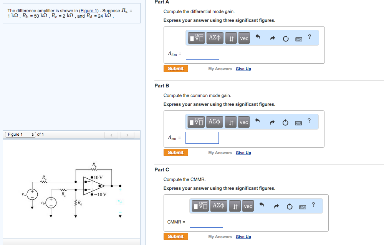View My Answers for Part B
Screen dimensions: 384x245
[220, 153]
